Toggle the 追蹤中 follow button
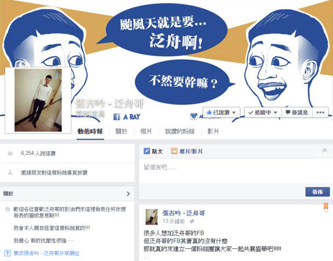The height and width of the screenshot is (261, 333). tap(263, 113)
